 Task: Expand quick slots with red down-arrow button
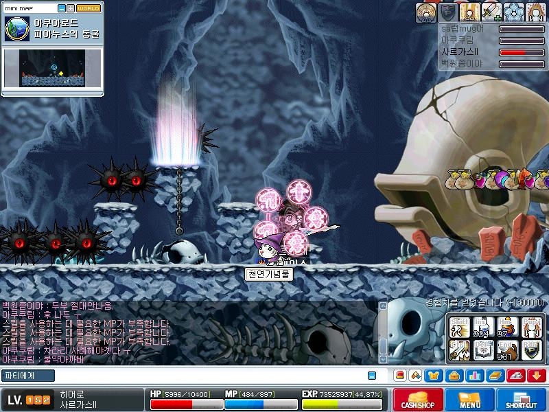pyautogui.click(x=537, y=376)
